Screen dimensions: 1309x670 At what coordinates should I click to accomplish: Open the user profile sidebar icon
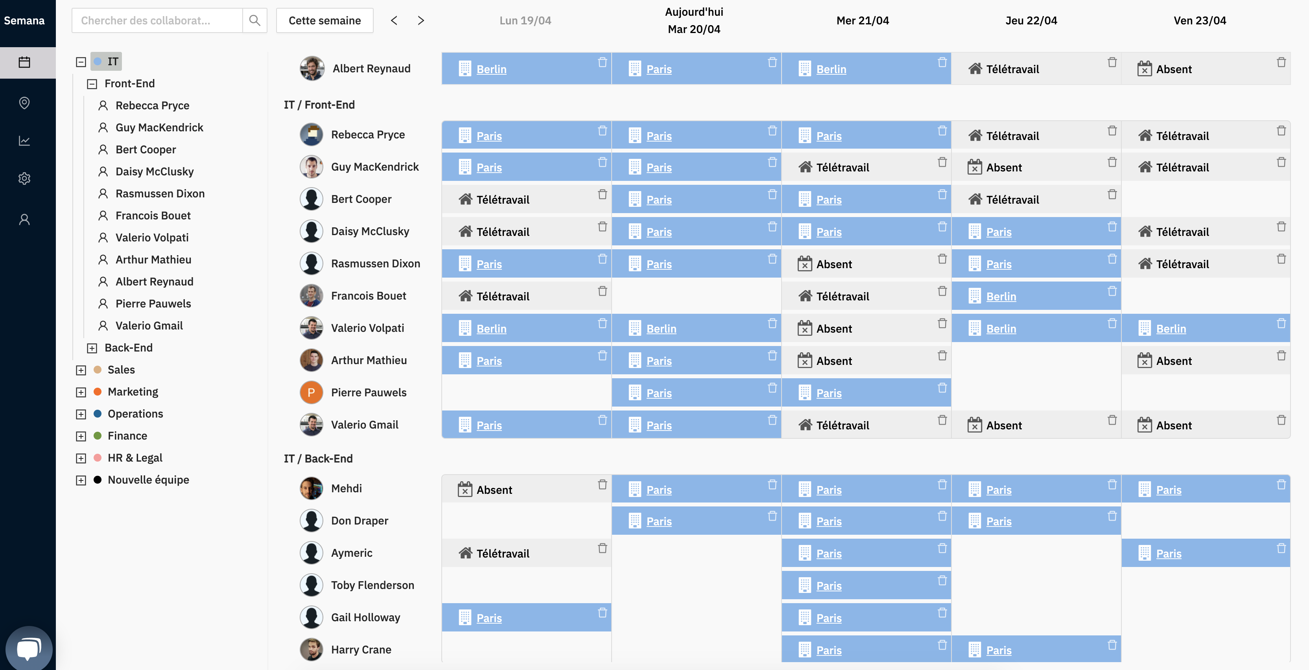pos(24,219)
